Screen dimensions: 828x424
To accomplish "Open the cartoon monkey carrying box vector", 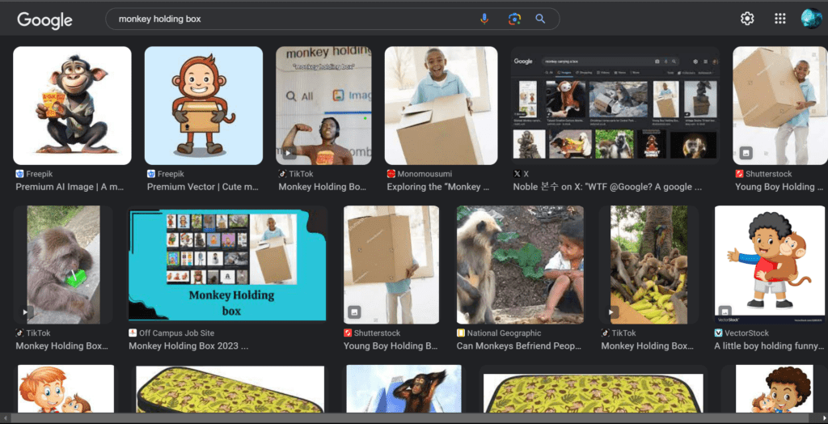I will [x=204, y=105].
